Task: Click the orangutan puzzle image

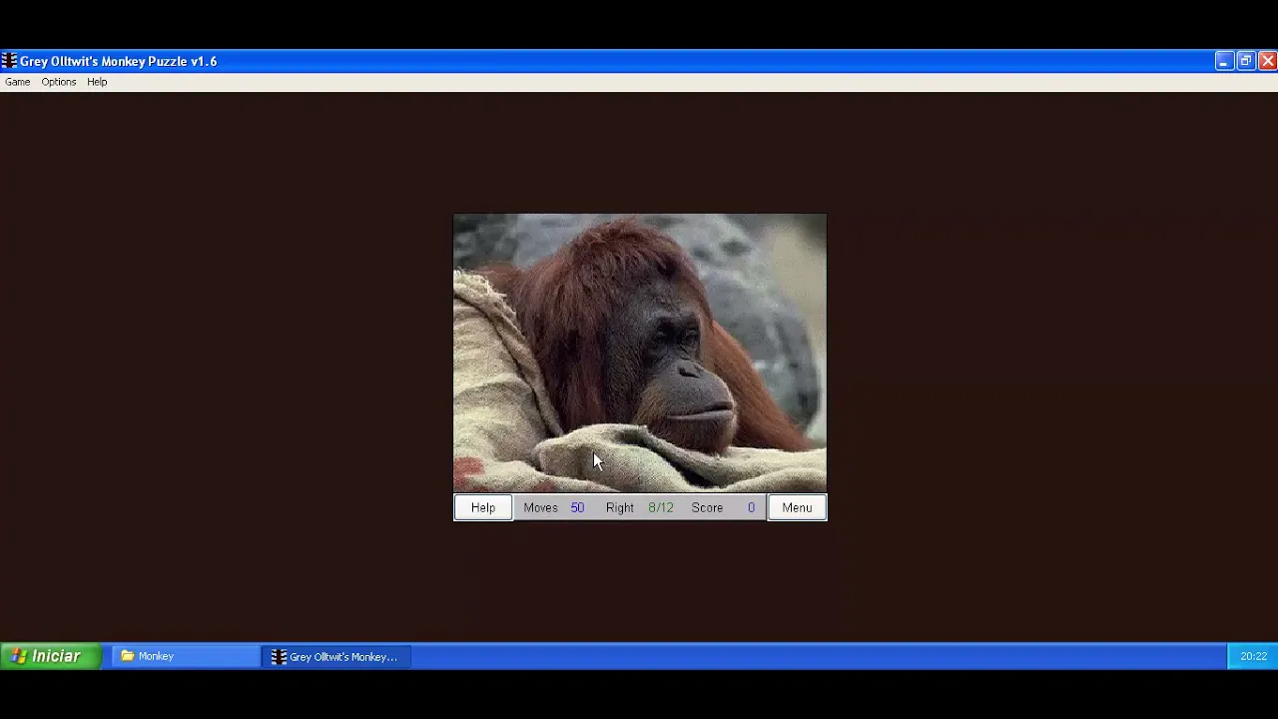Action: click(640, 353)
